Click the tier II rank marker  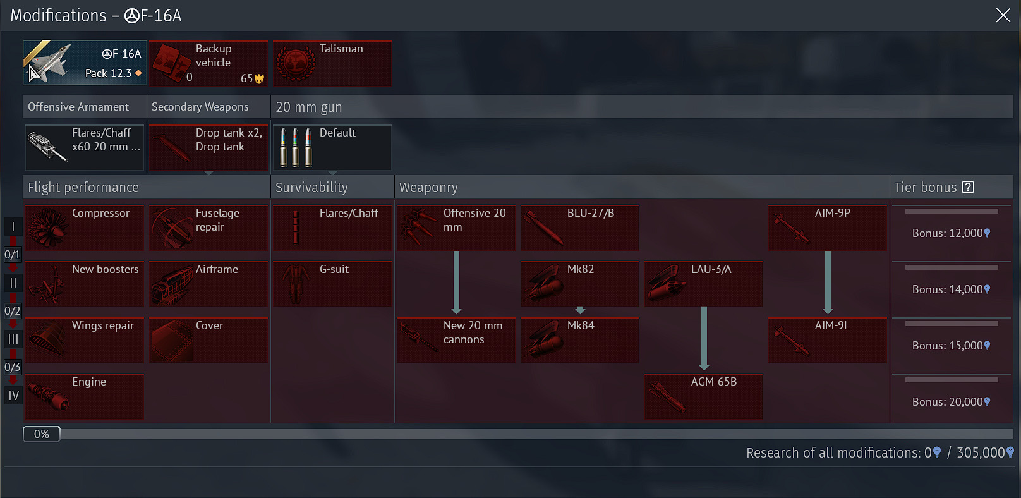point(13,283)
